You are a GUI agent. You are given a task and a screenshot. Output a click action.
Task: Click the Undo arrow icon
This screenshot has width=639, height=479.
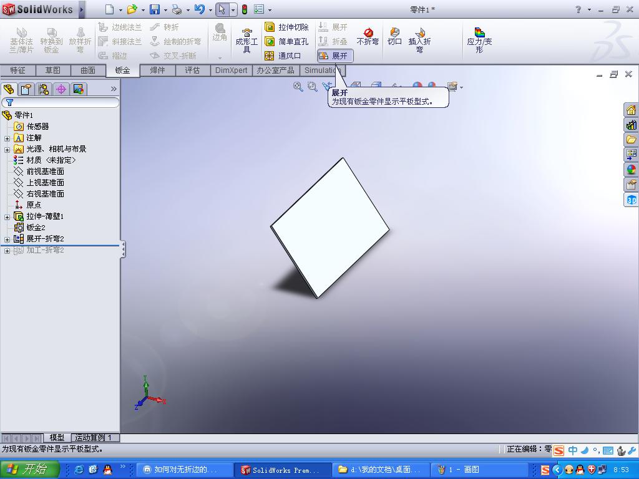199,9
